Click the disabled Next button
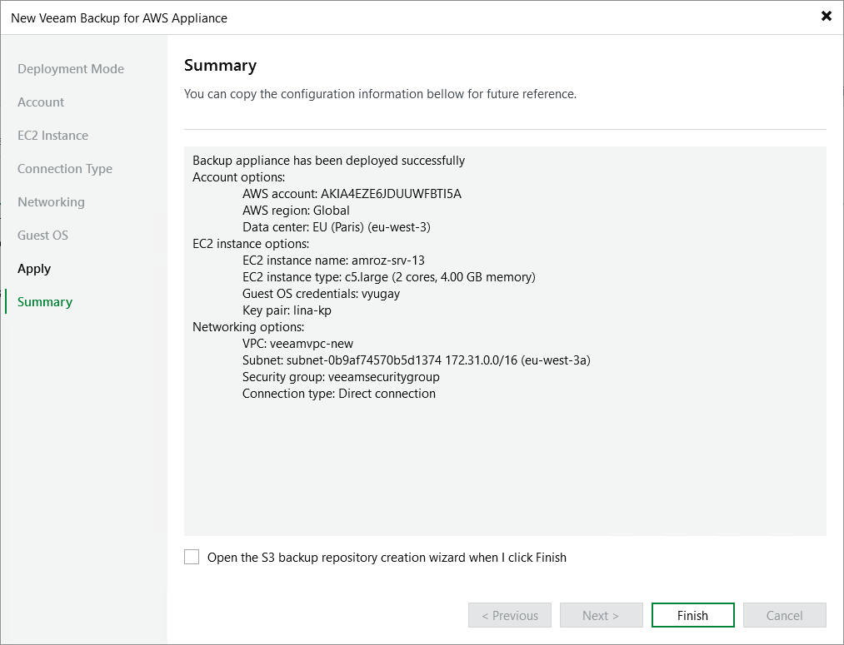Screen dimensions: 844x645 (601, 615)
